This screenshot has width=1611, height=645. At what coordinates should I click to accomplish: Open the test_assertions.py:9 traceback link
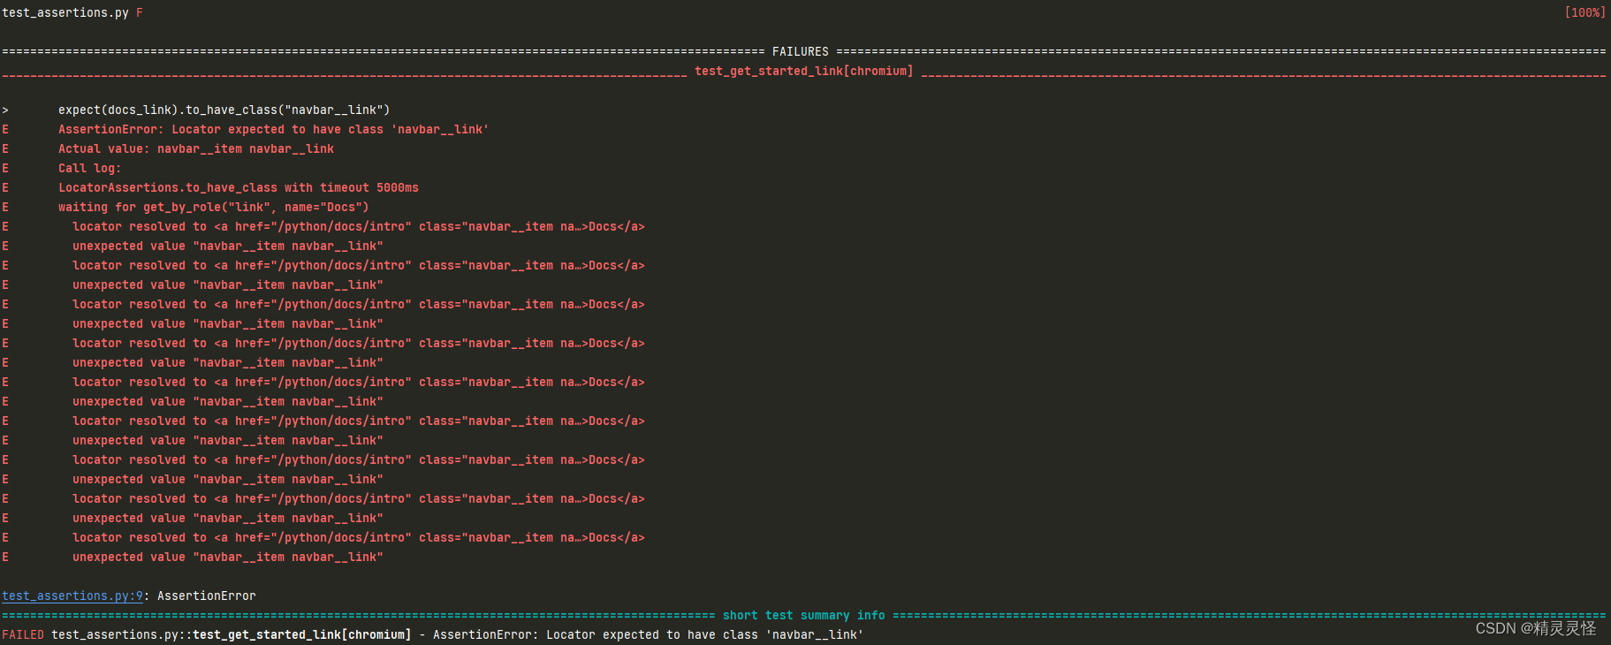(72, 596)
